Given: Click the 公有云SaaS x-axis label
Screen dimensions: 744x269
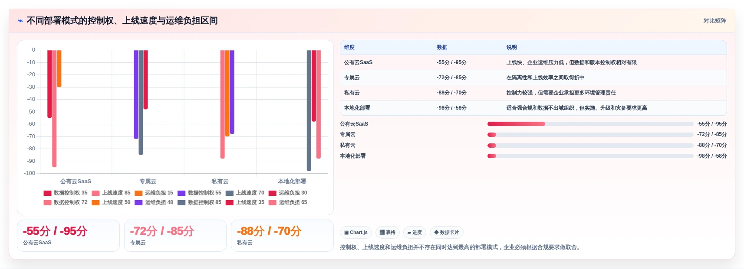Looking at the screenshot, I should pyautogui.click(x=76, y=181).
